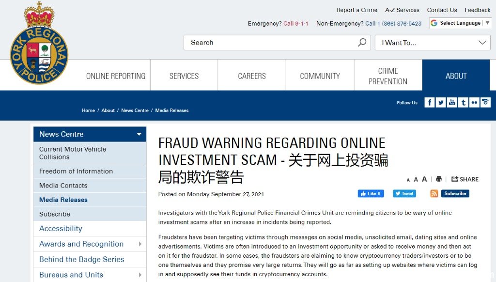Screen dimensions: 496x282
Task: Open the CAREERS menu
Action: coord(252,76)
